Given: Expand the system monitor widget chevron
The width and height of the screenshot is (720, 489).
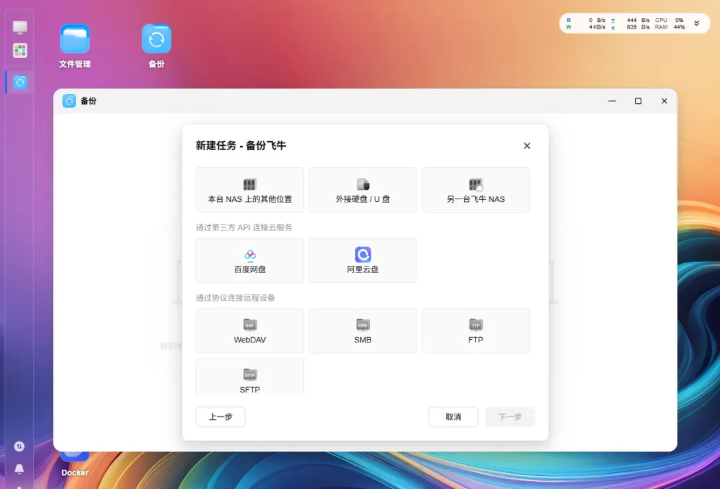Looking at the screenshot, I should click(697, 23).
